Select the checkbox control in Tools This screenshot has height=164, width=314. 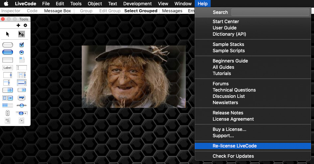(22, 45)
